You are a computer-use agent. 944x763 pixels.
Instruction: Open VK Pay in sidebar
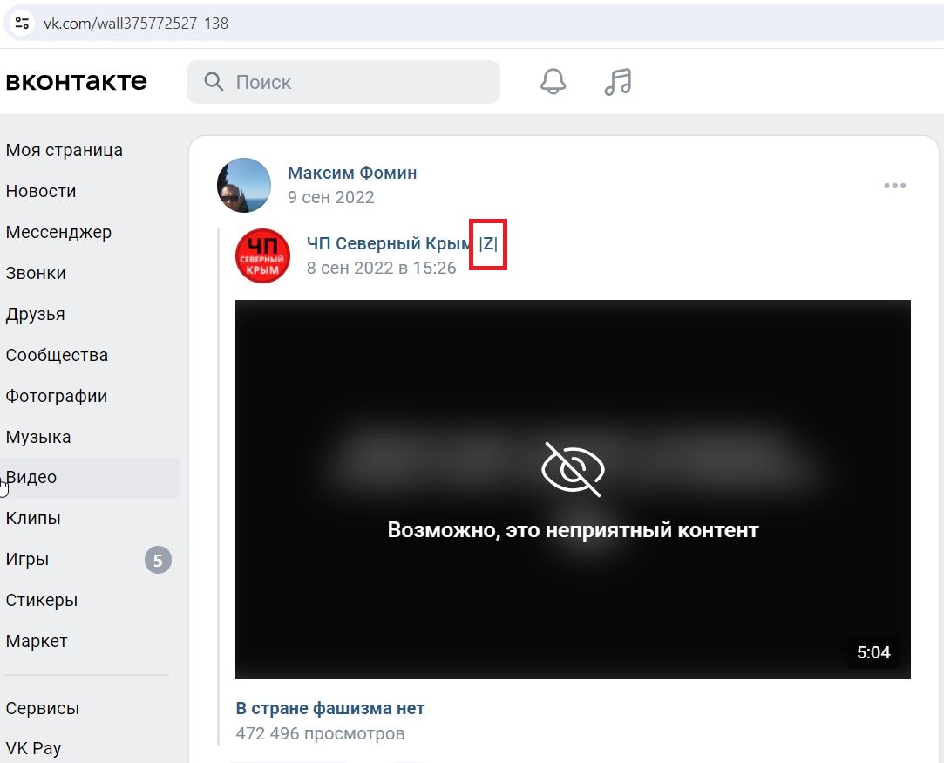pyautogui.click(x=33, y=748)
